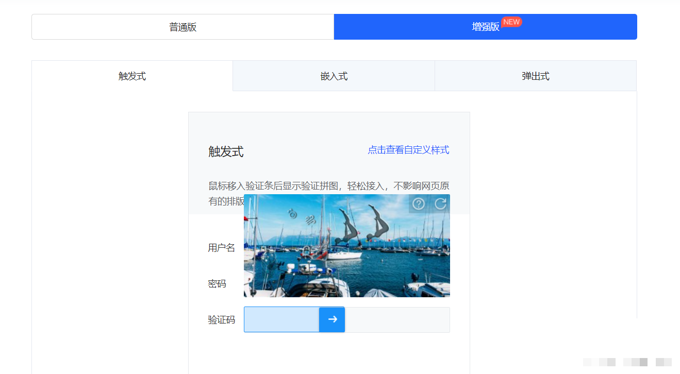680x374 pixels.
Task: Switch to the 弹出式 tab
Action: (x=535, y=76)
